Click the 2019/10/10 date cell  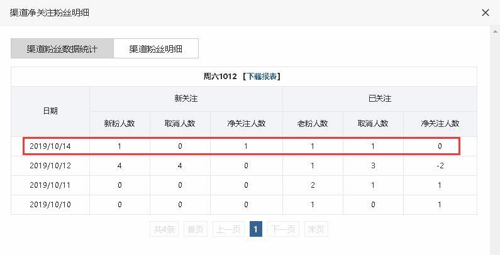[x=50, y=205]
